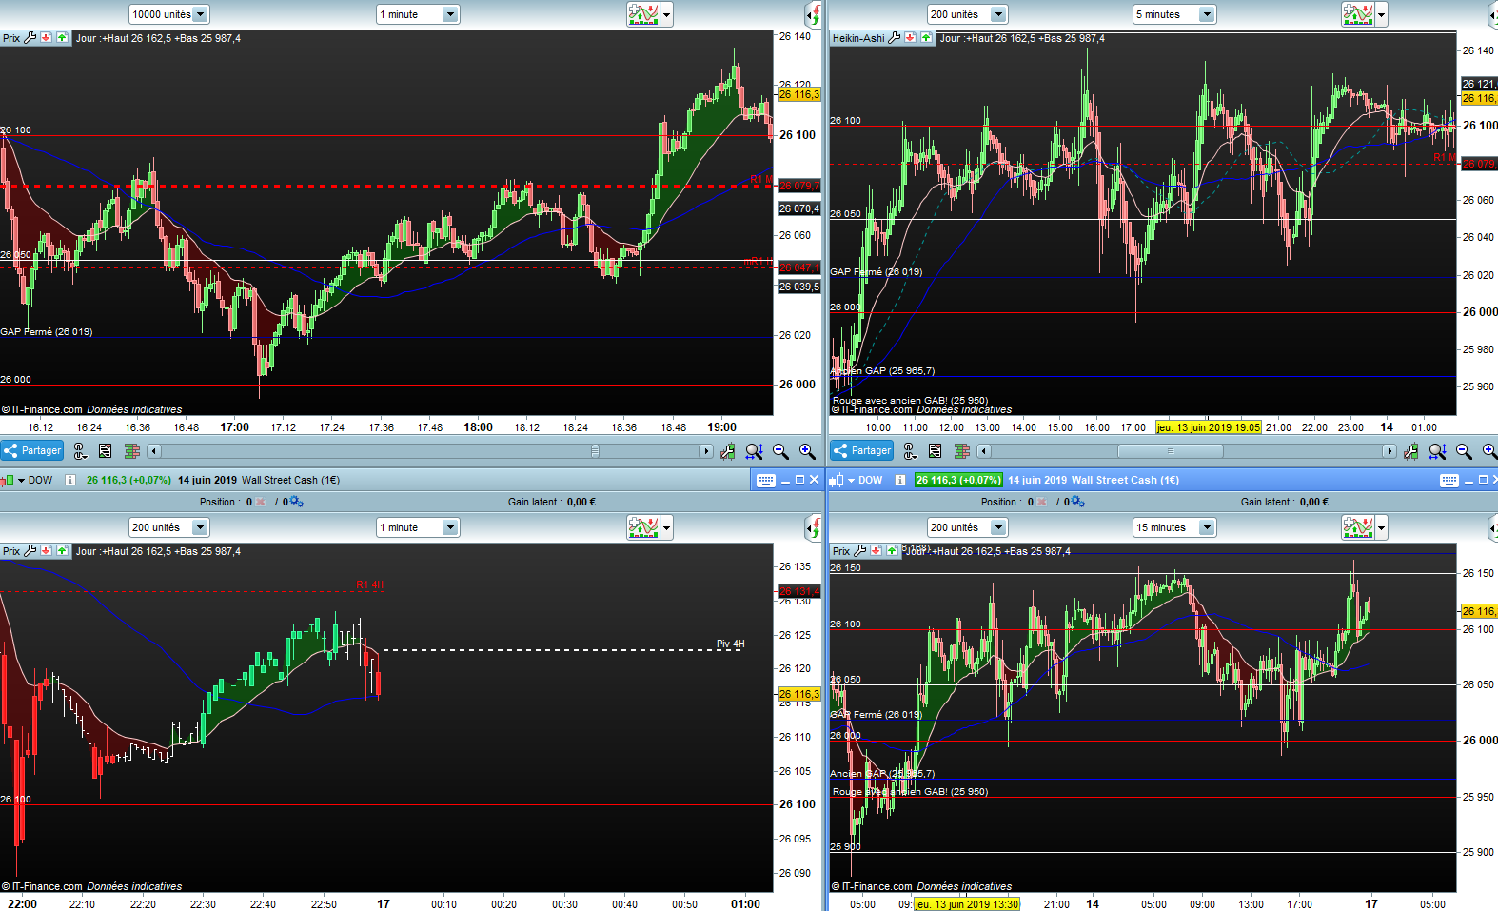Click the left arrow of the left chart scrollbar
This screenshot has height=911, width=1498.
154,451
